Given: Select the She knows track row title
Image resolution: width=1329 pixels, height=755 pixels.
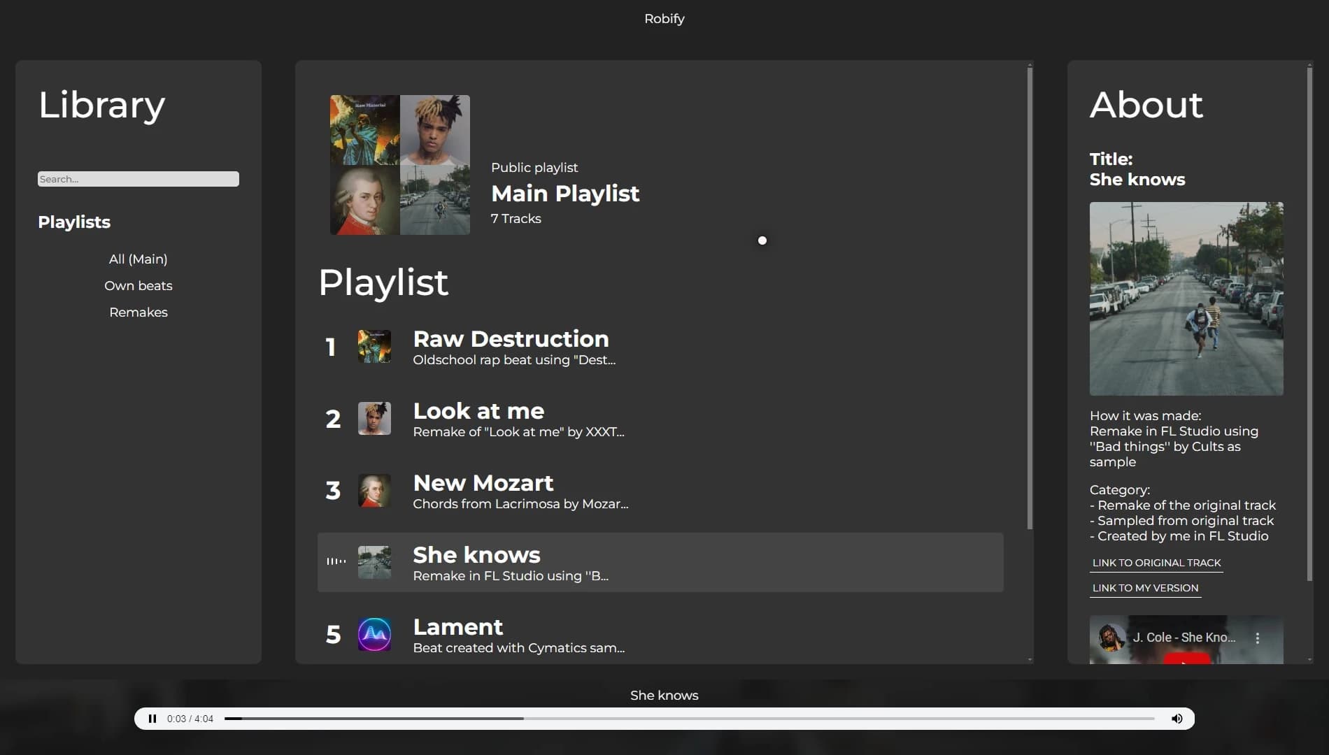Looking at the screenshot, I should (x=476, y=555).
